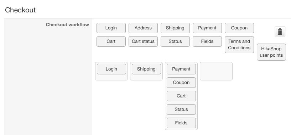
Task: Select Payment in the third workflow step
Action: click(181, 69)
